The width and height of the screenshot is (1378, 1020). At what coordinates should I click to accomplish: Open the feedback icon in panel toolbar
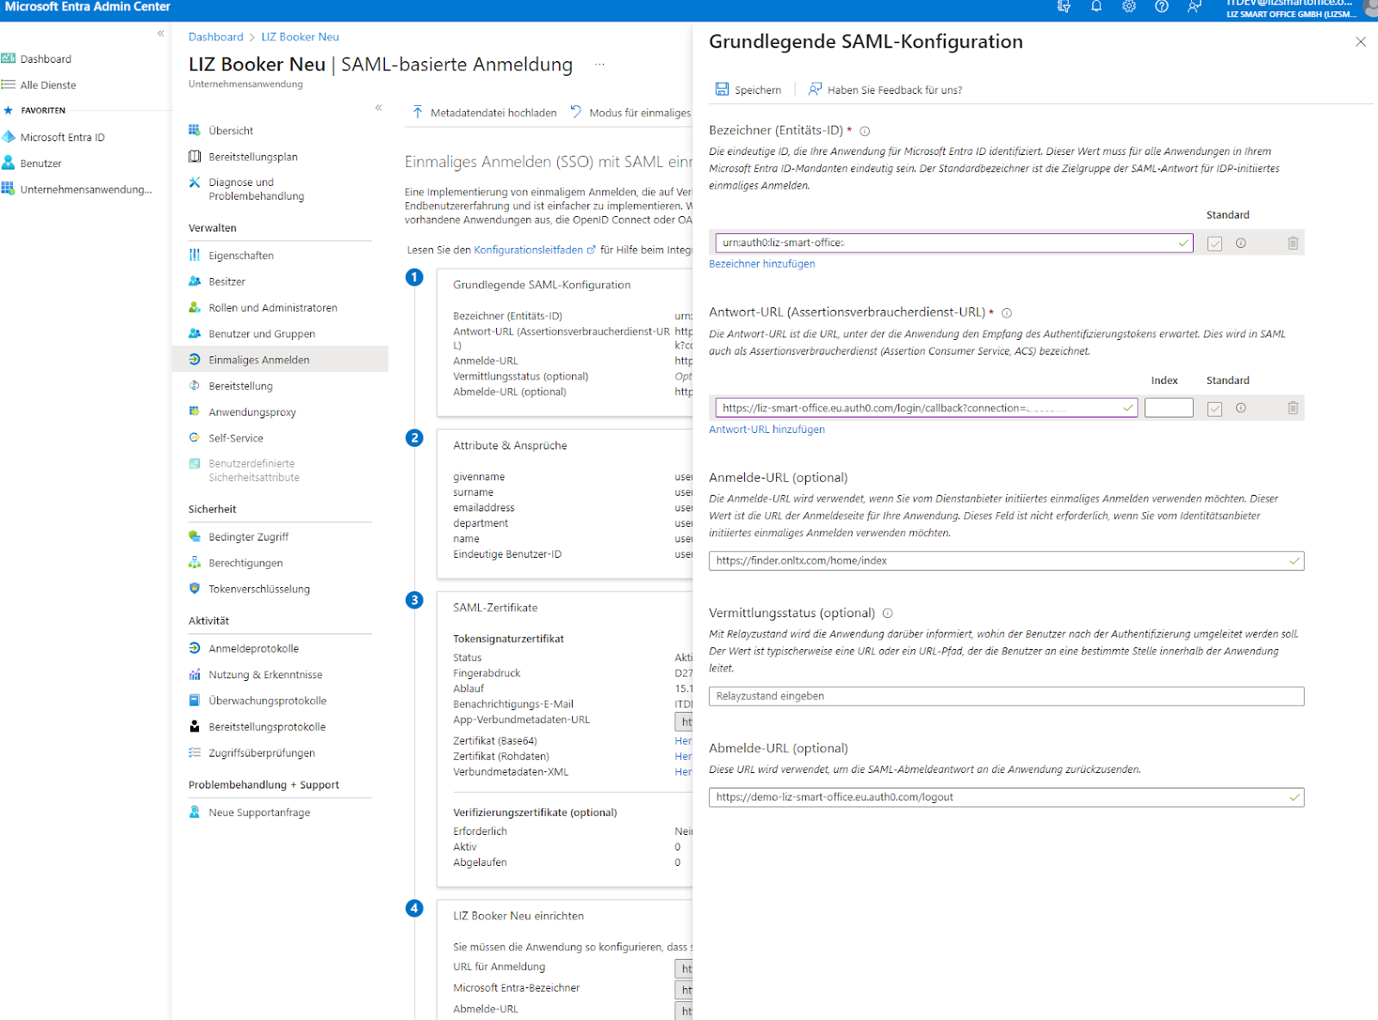815,90
